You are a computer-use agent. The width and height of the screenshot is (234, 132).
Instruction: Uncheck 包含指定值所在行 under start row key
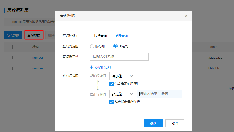(x=111, y=84)
